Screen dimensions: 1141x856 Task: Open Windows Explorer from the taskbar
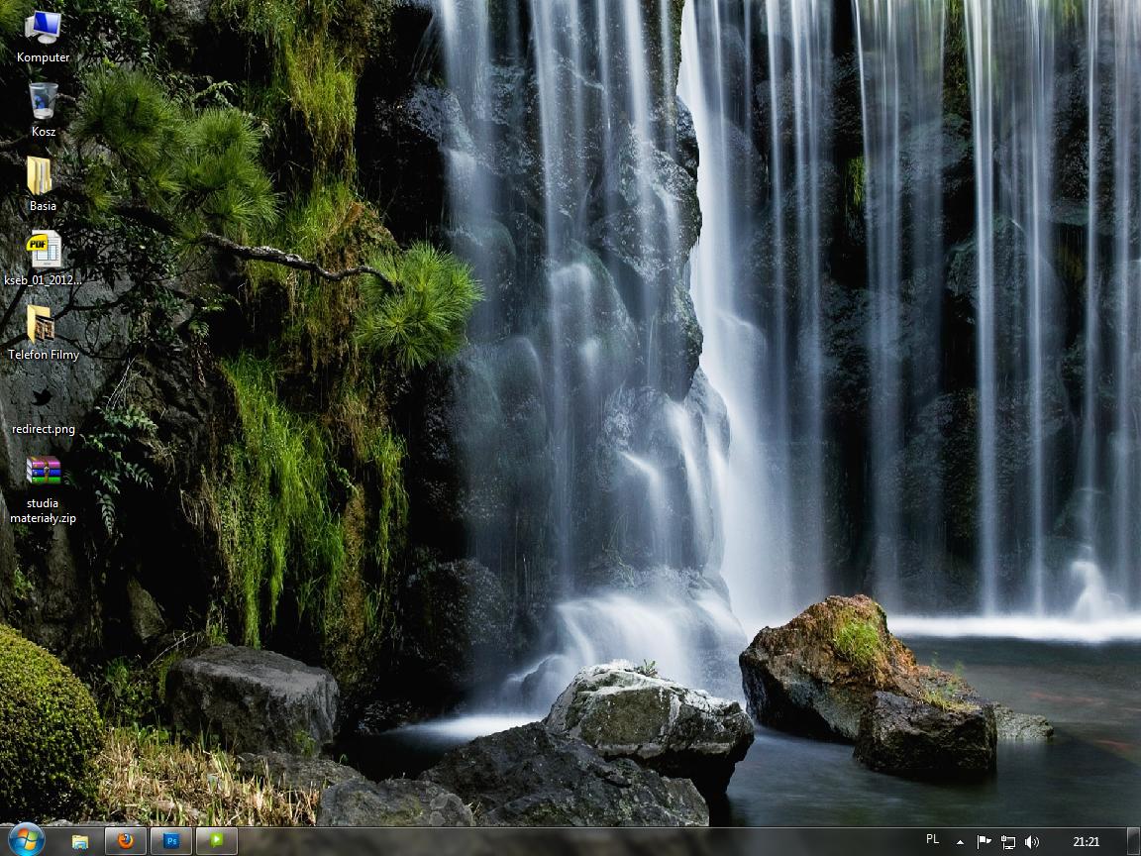point(80,841)
